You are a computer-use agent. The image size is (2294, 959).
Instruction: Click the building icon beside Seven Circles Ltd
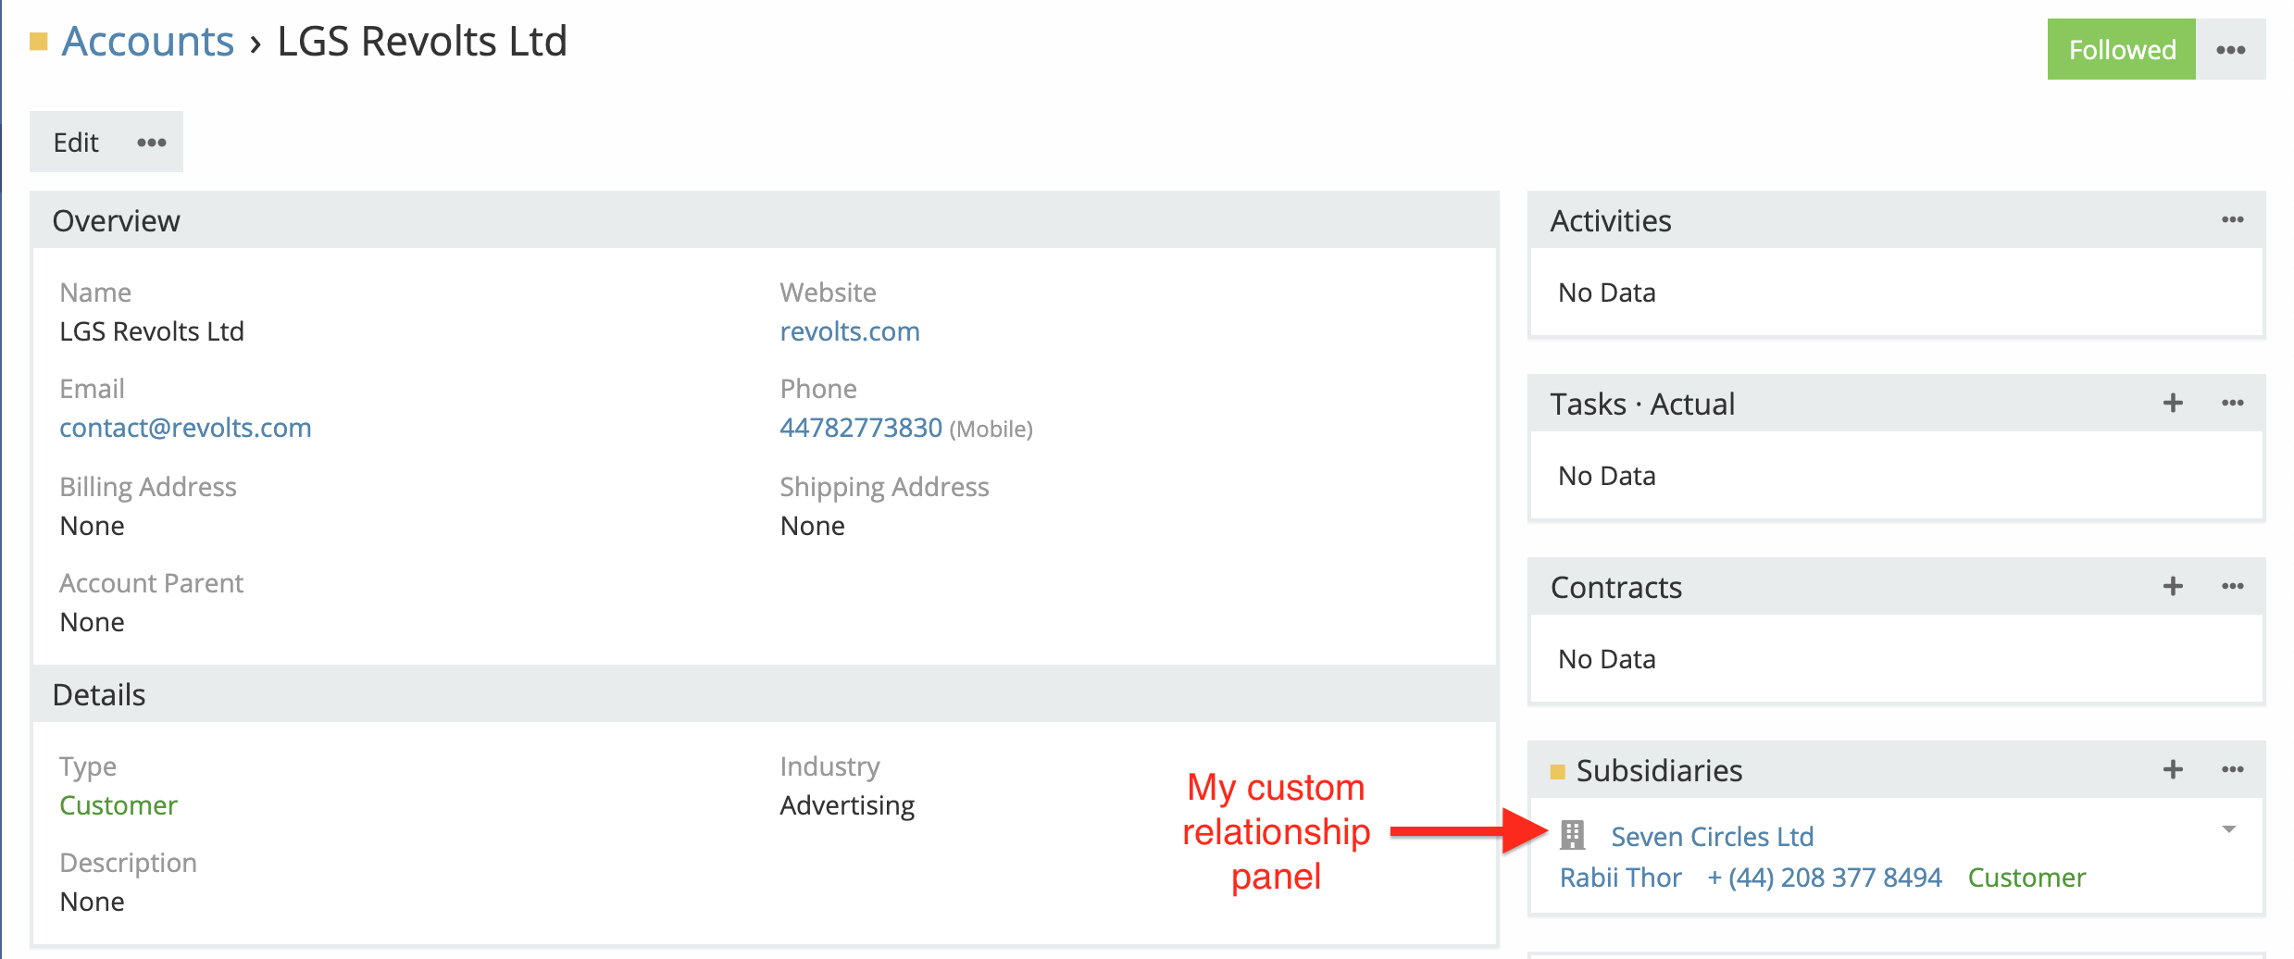tap(1572, 835)
